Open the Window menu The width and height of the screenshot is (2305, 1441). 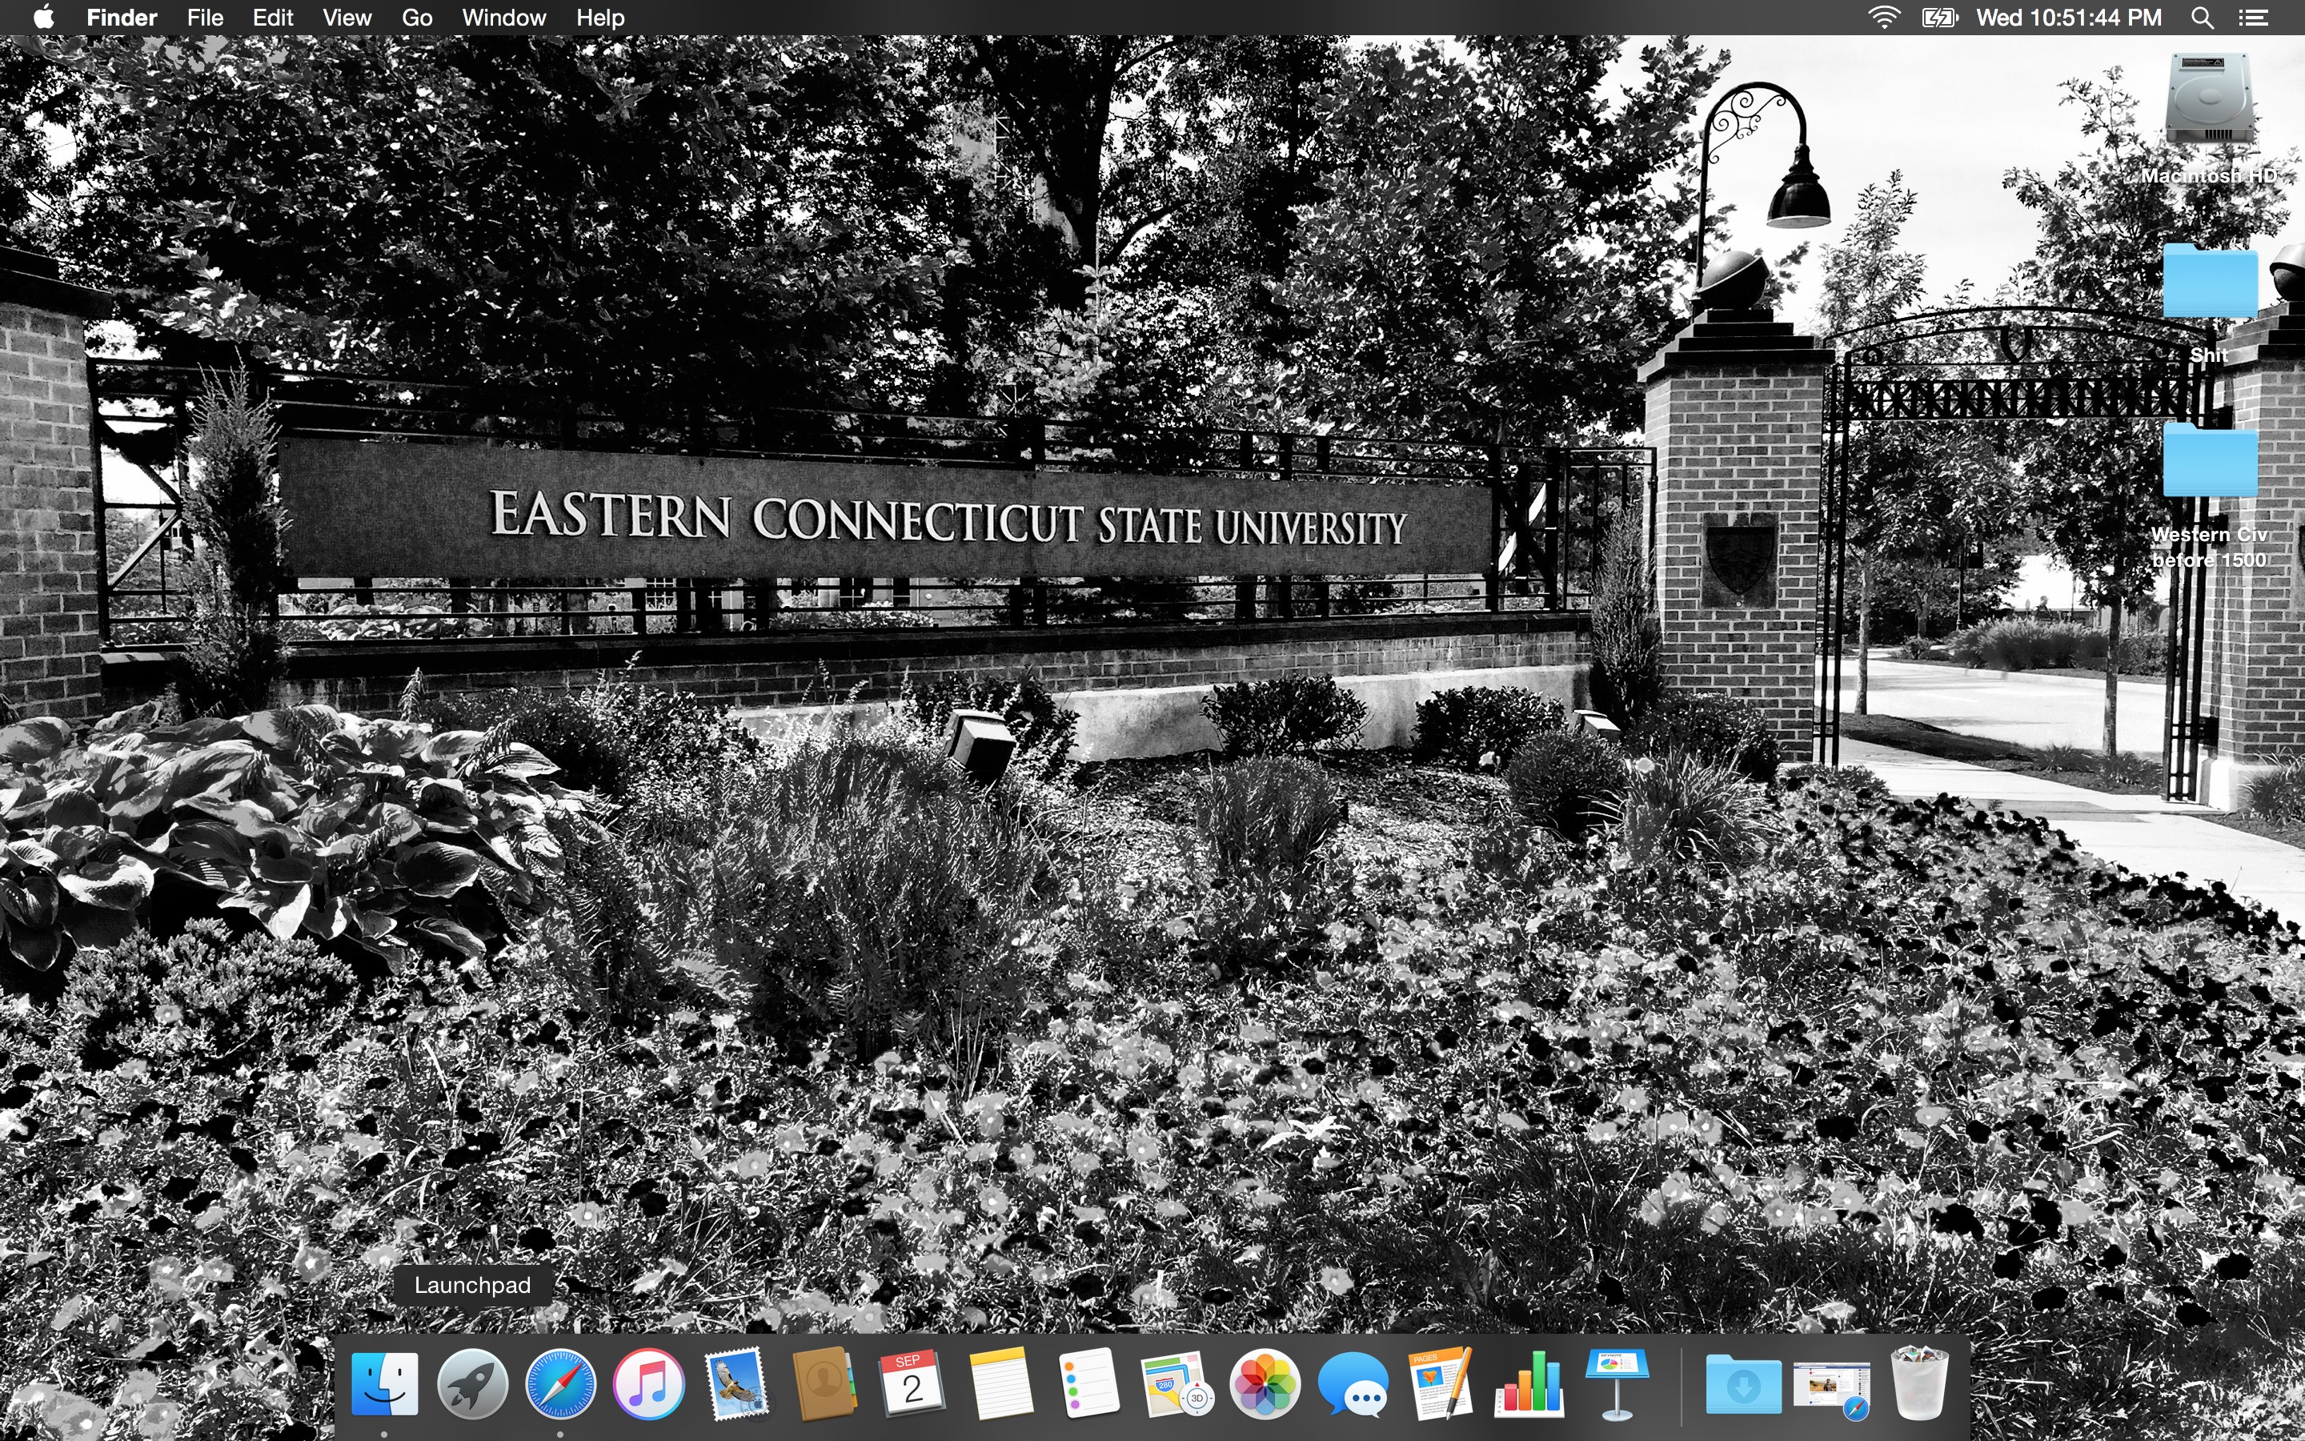[x=504, y=17]
